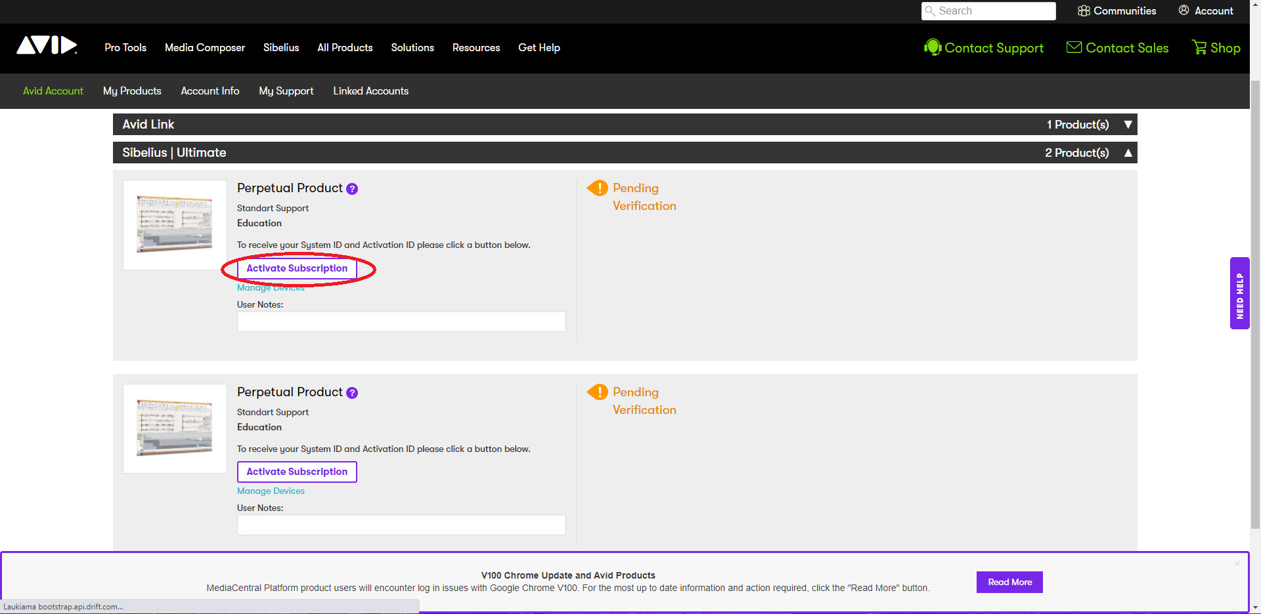Screen dimensions: 1261x614
Task: Click Manage Devices under second product
Action: (271, 491)
